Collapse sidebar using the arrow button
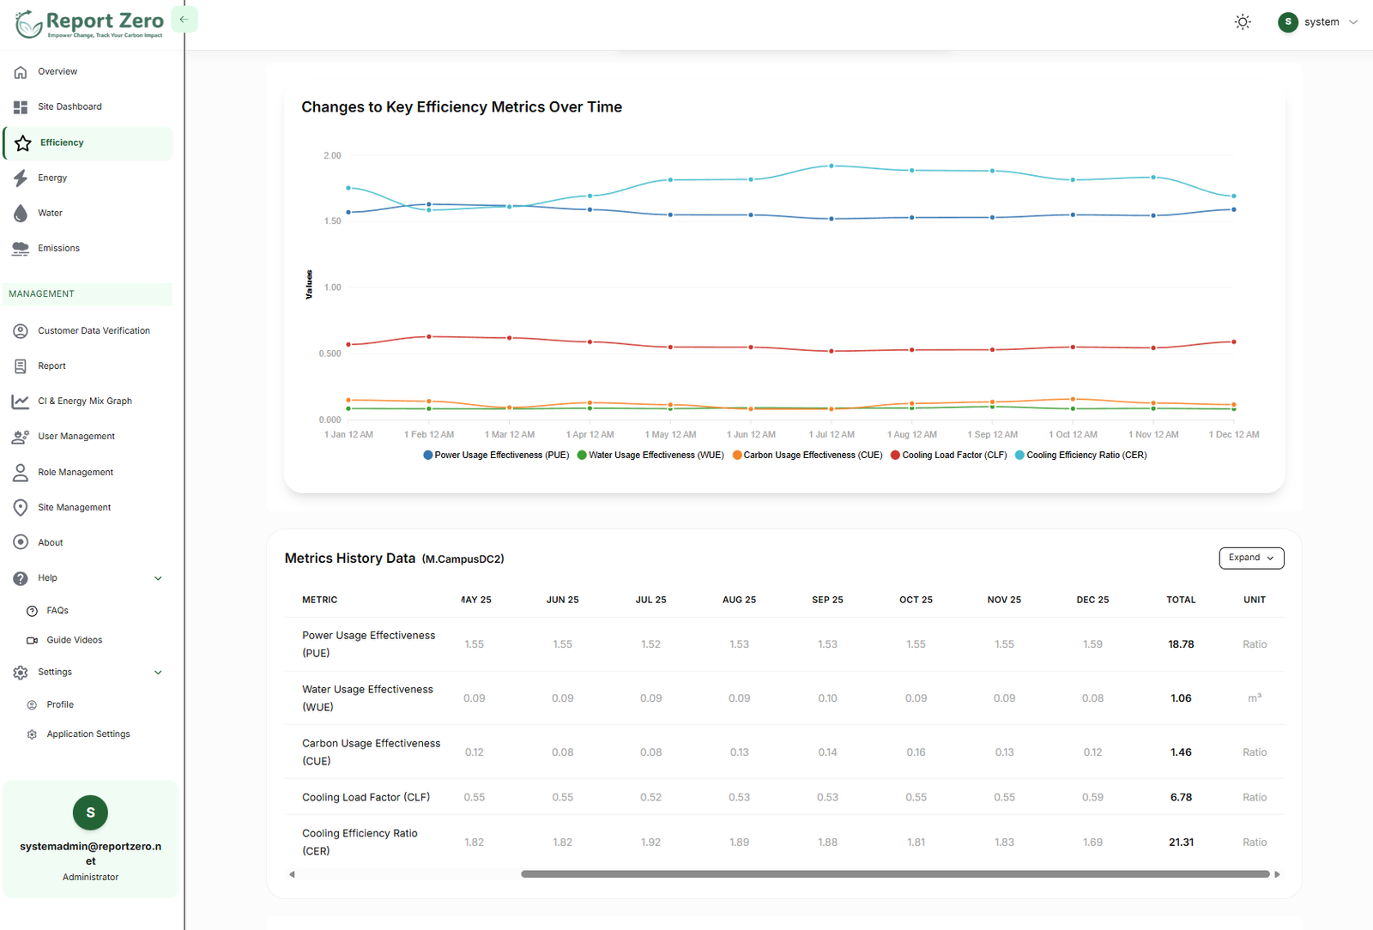This screenshot has height=930, width=1373. [x=184, y=20]
